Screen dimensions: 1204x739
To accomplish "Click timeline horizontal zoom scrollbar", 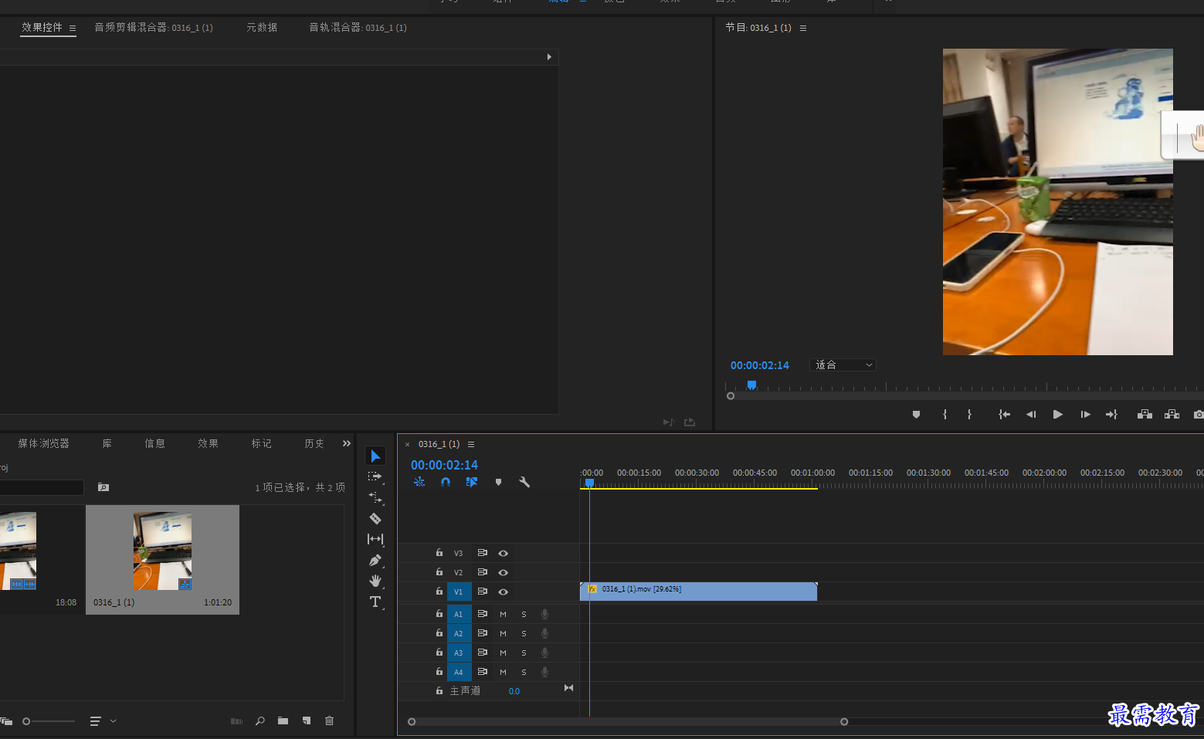I will click(628, 722).
